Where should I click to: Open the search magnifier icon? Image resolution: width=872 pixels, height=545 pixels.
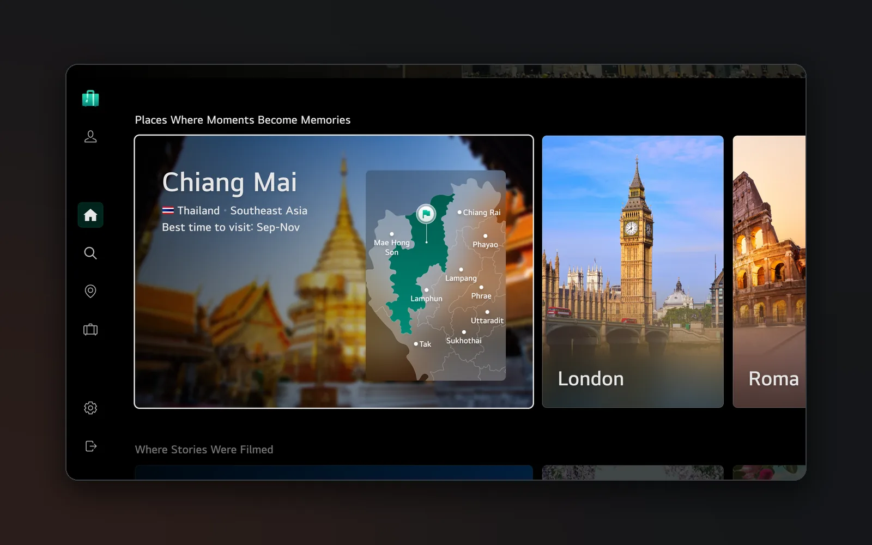pos(90,253)
